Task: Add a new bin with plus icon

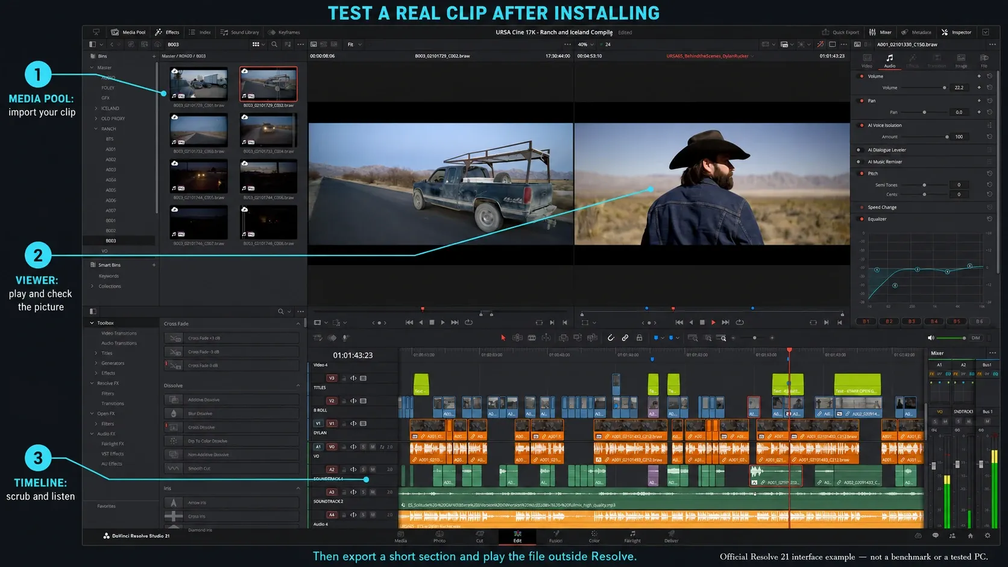Action: tap(154, 56)
